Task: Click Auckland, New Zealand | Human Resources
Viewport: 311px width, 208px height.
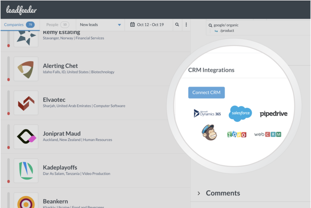Action: tap(77, 140)
